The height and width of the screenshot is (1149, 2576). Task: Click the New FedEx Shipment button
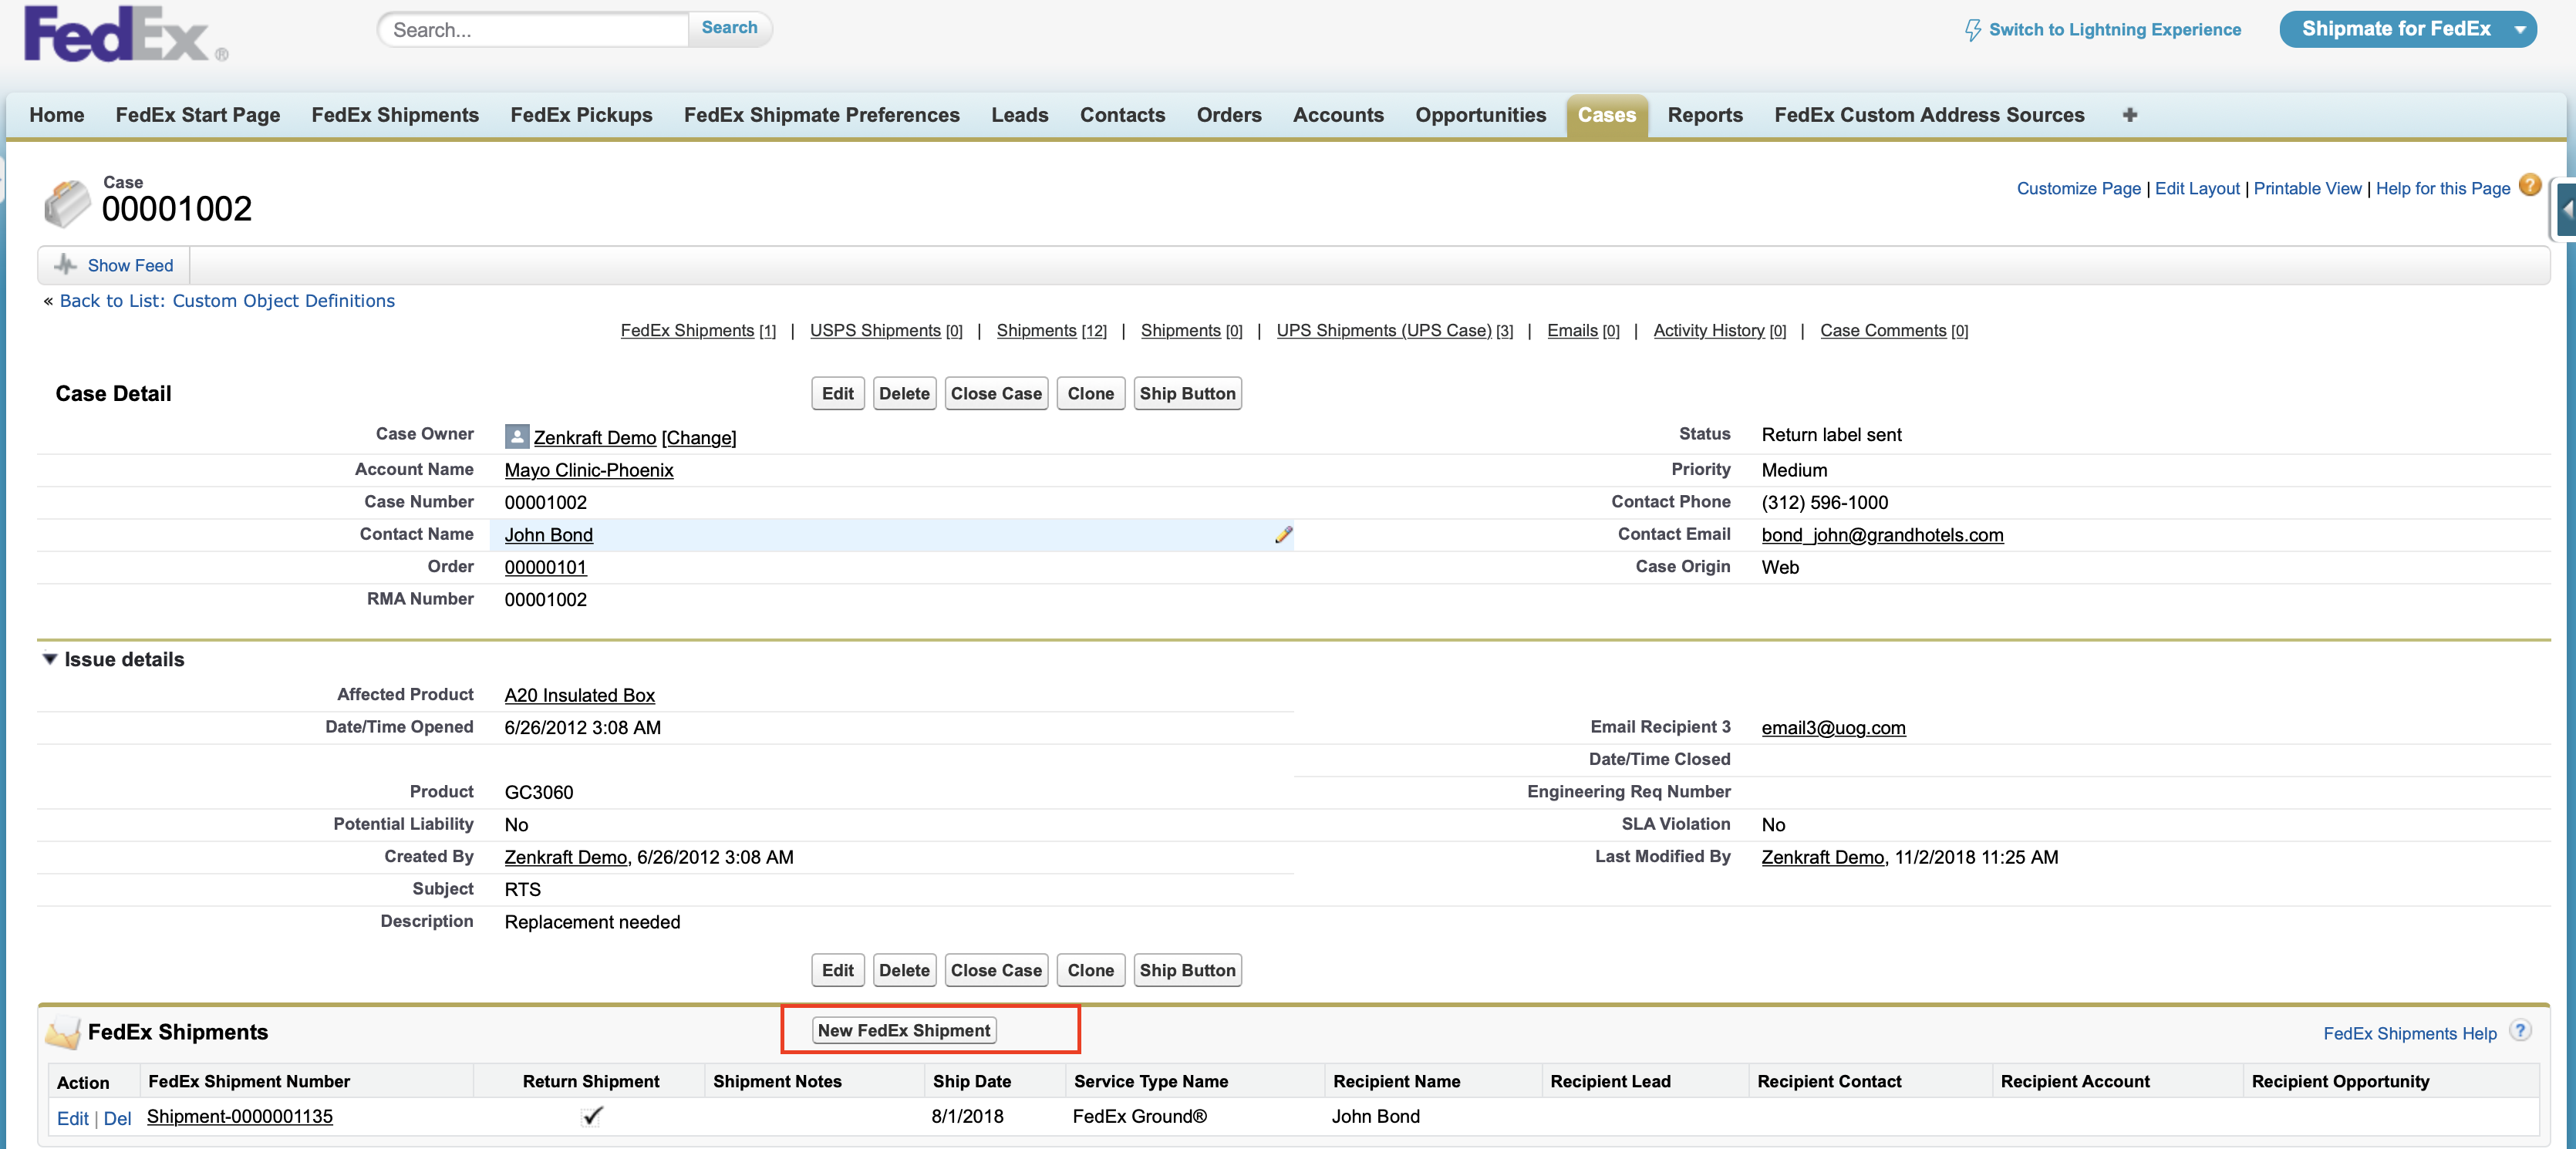point(904,1030)
